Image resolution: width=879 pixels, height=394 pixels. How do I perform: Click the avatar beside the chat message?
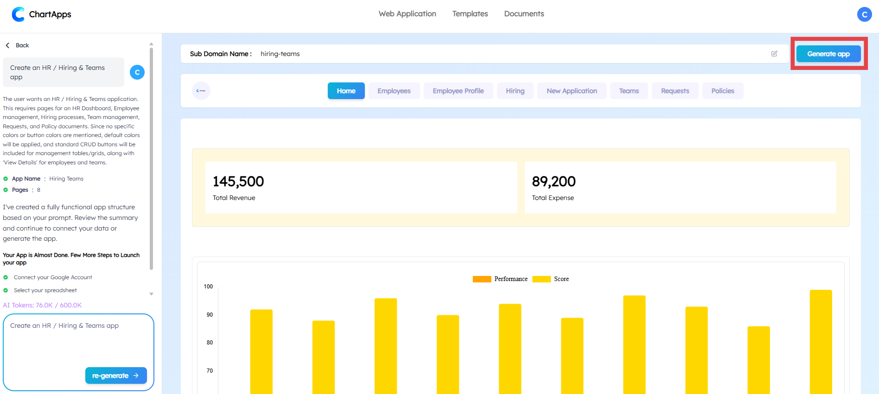(137, 72)
